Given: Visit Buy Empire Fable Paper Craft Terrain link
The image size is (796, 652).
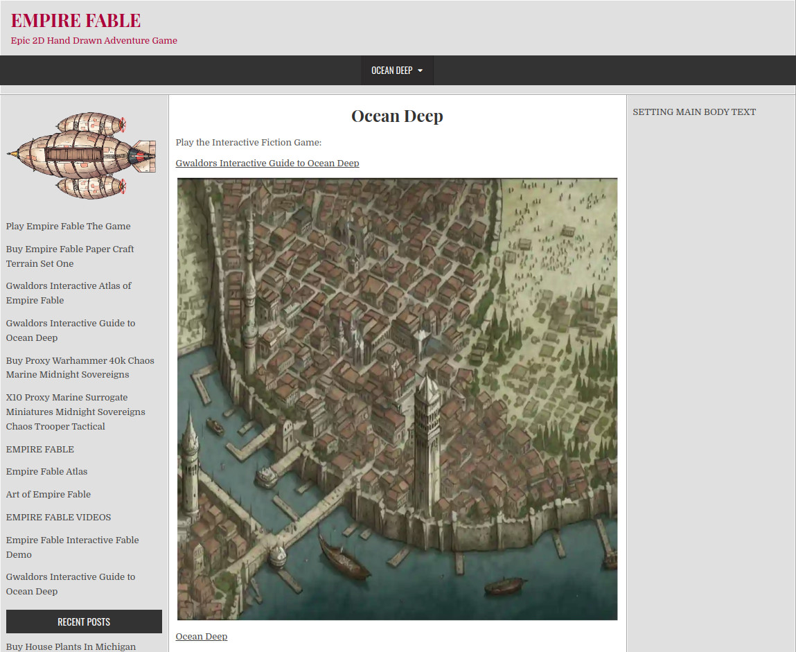Looking at the screenshot, I should 70,256.
